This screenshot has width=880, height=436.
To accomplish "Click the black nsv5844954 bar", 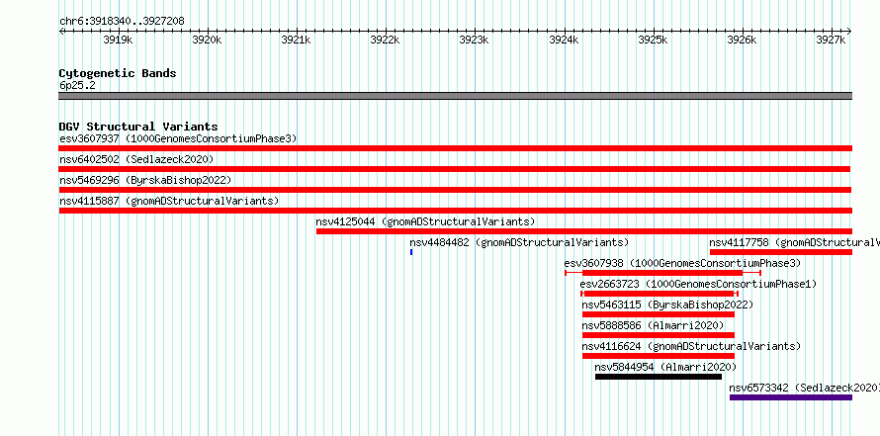I will 659,377.
